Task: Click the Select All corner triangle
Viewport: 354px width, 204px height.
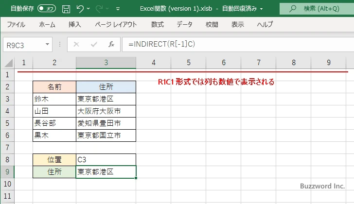Action: tap(9, 63)
